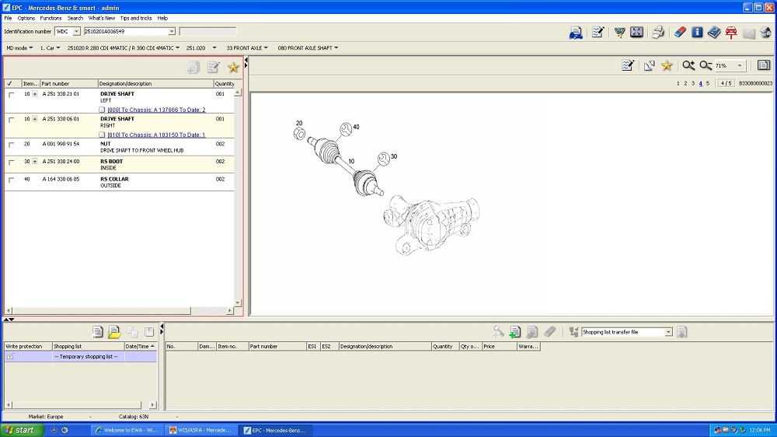Click the parts list notes pencil icon
Screen dimensions: 777x437
[x=214, y=67]
